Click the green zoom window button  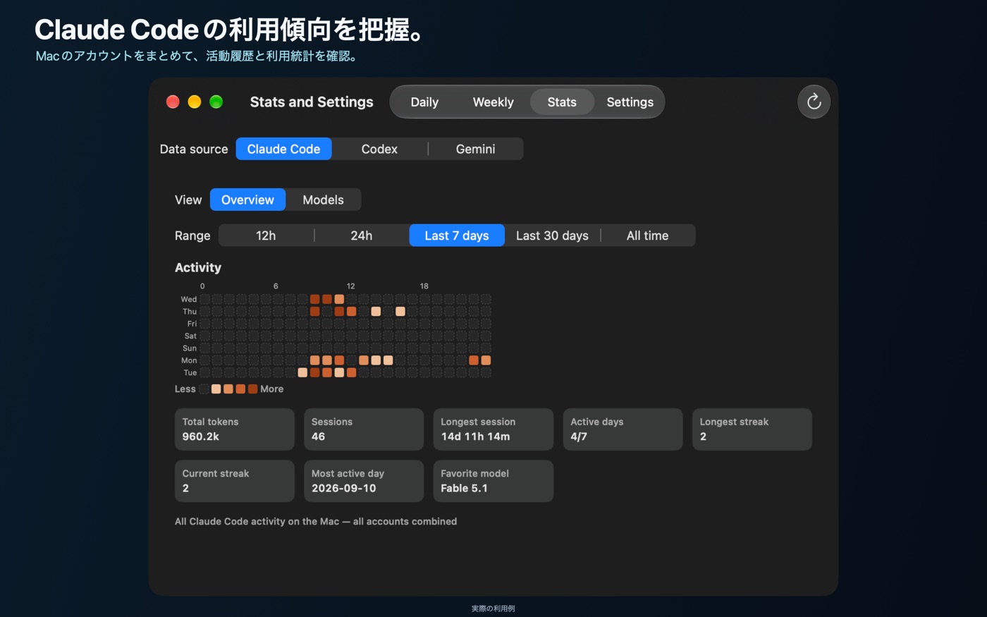216,102
